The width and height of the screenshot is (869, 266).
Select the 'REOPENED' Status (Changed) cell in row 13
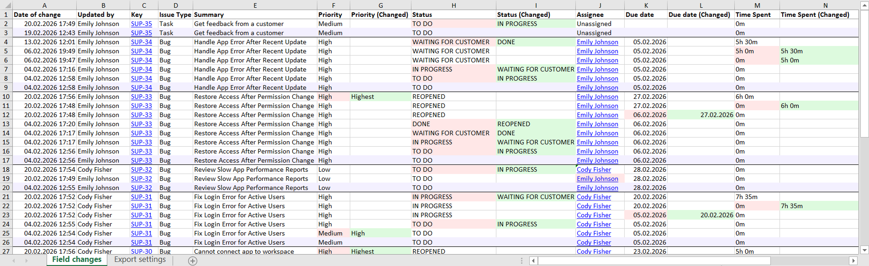(x=536, y=124)
